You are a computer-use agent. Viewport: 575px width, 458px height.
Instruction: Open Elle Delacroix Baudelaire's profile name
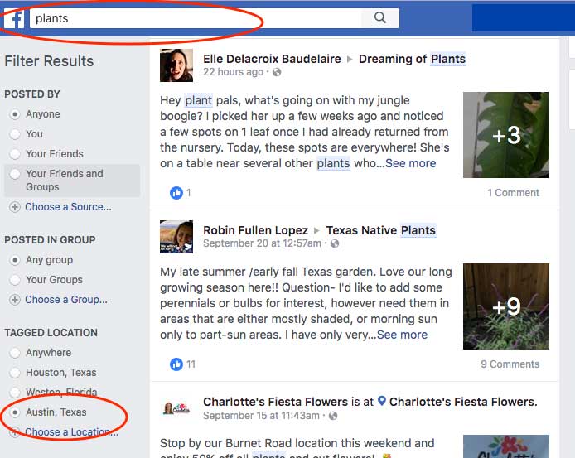[x=272, y=59]
